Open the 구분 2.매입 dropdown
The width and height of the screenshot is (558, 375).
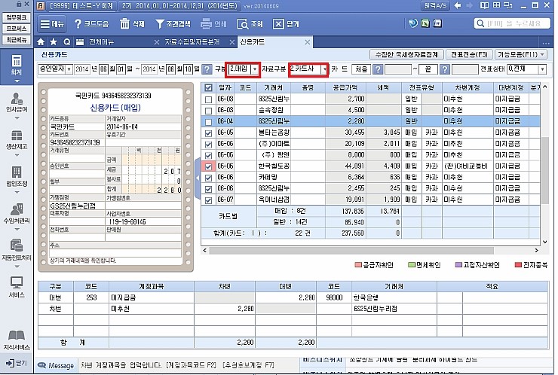[x=255, y=69]
